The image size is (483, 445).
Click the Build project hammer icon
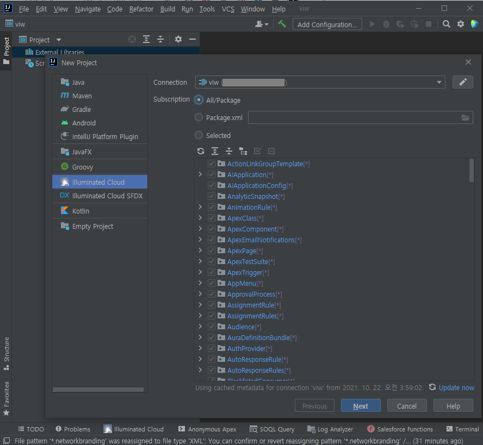[282, 24]
